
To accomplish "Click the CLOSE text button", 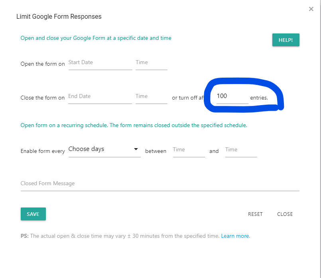I will (285, 214).
